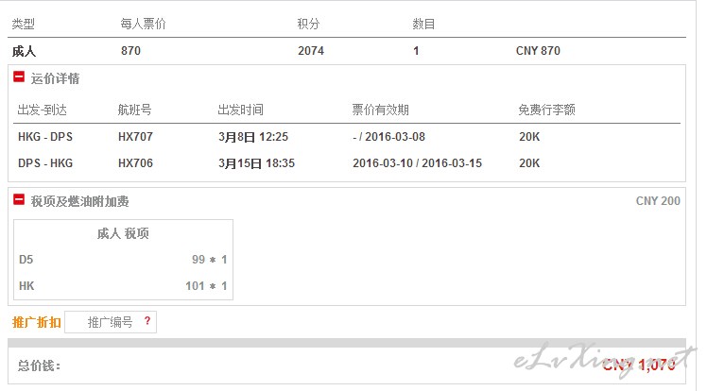Click the CNY 1,070 total price

(x=638, y=365)
